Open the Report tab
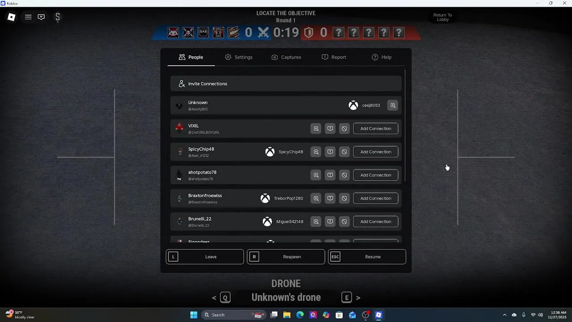The width and height of the screenshot is (572, 322). 334,57
